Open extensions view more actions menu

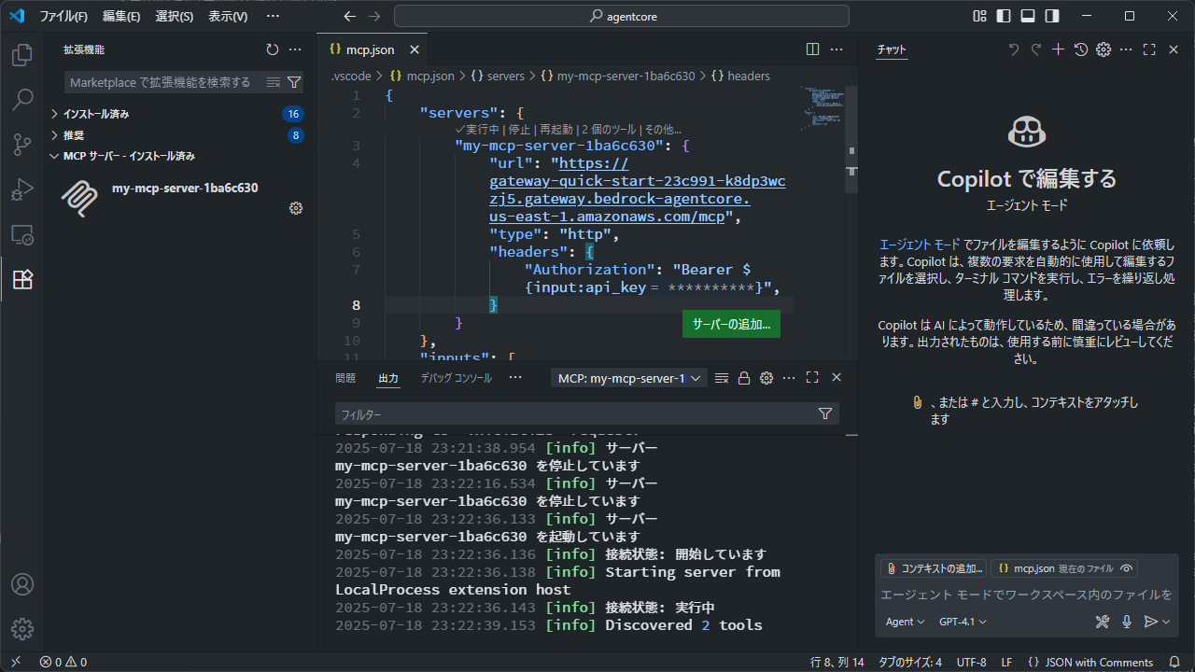(x=295, y=49)
